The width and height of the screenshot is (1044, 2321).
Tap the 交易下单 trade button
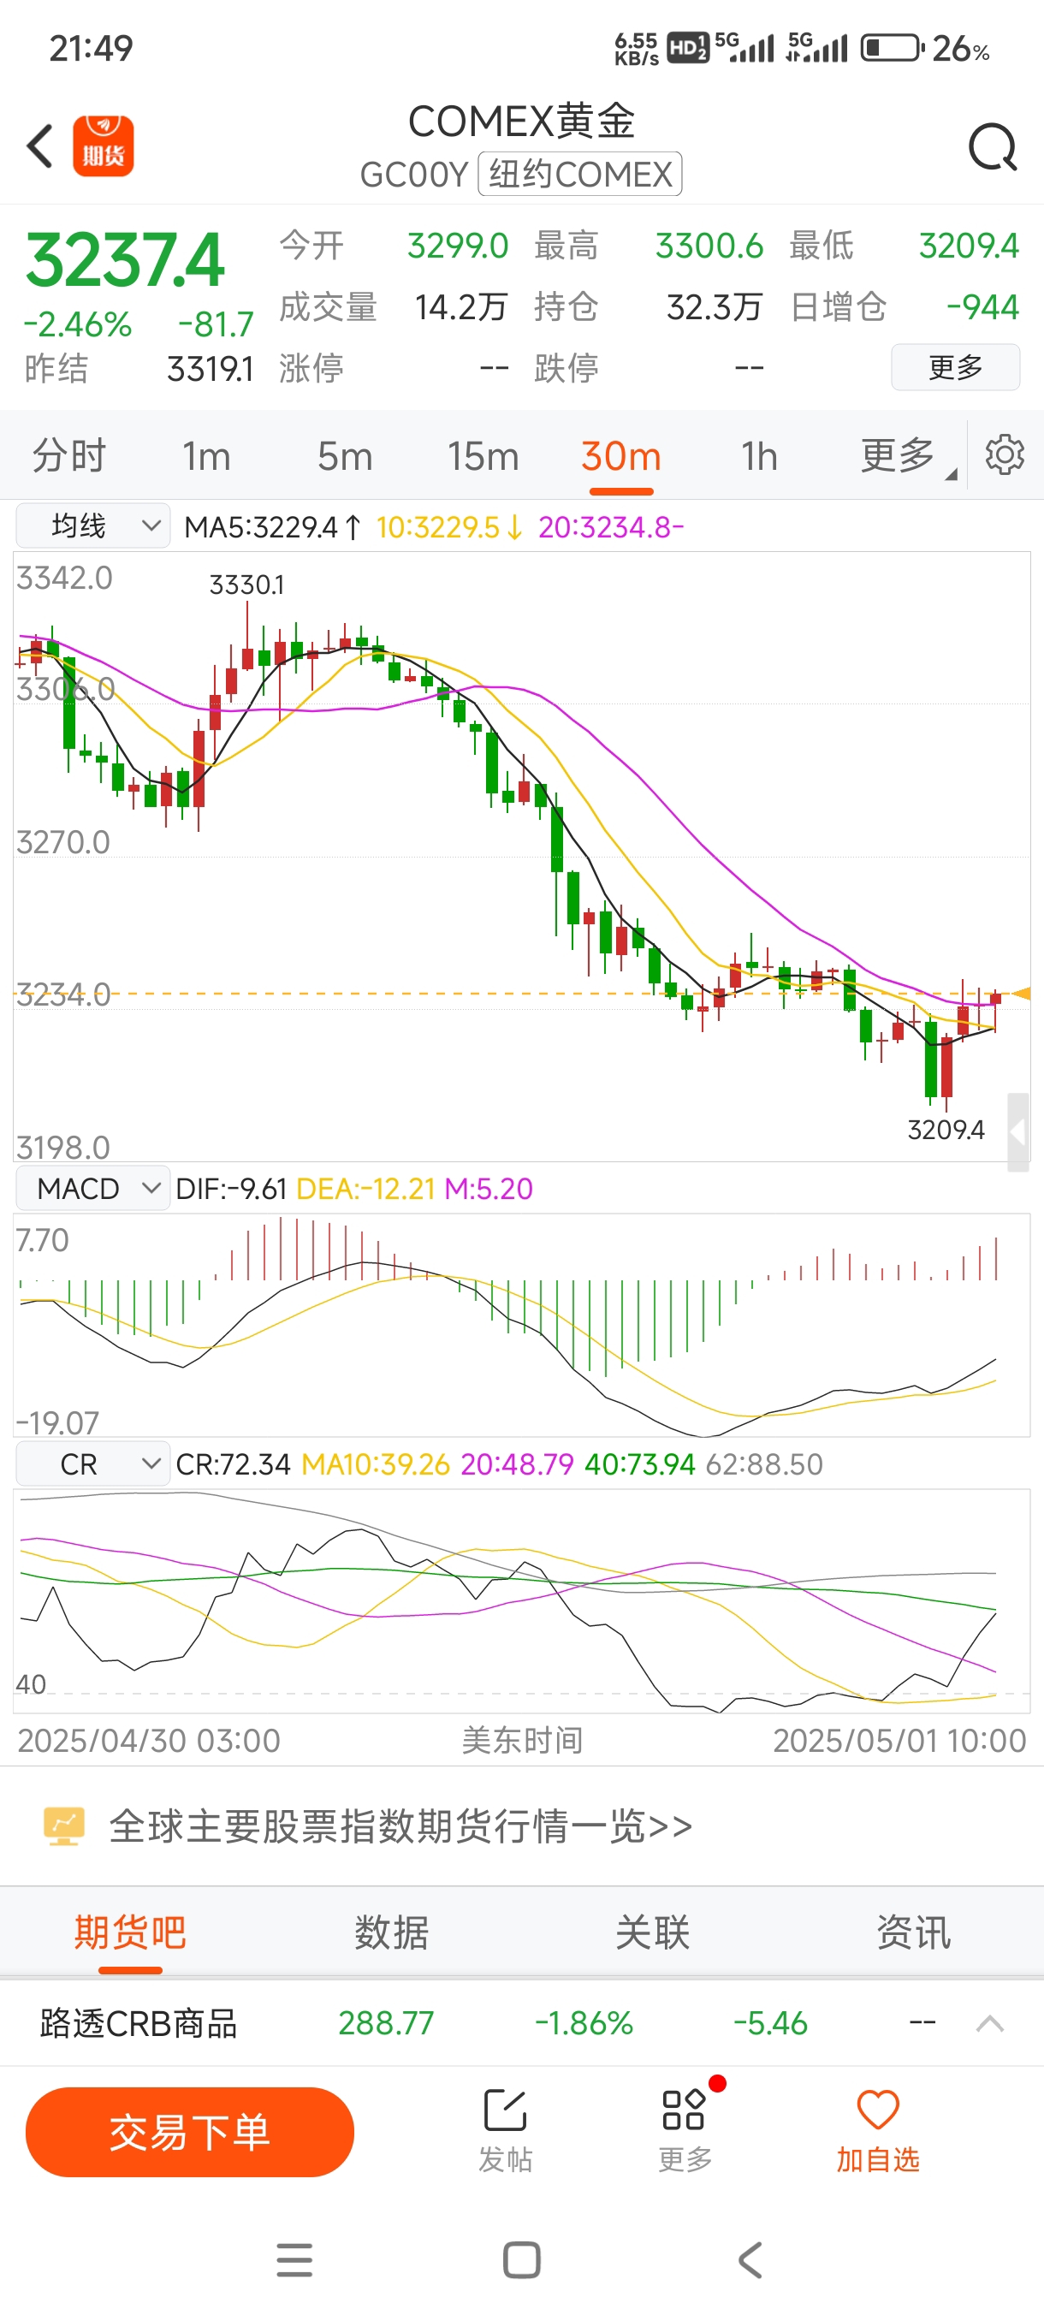(189, 2132)
